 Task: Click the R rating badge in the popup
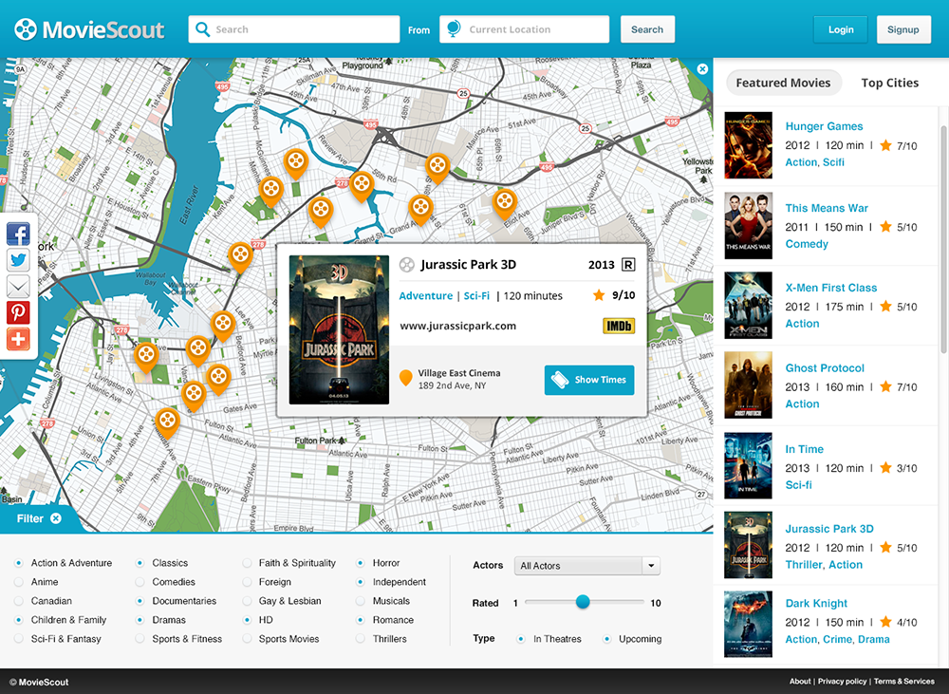click(x=629, y=265)
